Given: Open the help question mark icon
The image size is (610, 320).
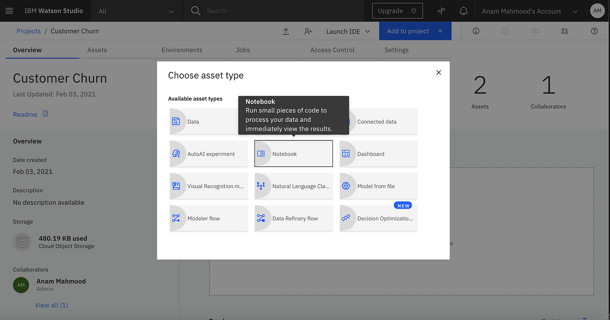Looking at the screenshot, I should [594, 31].
